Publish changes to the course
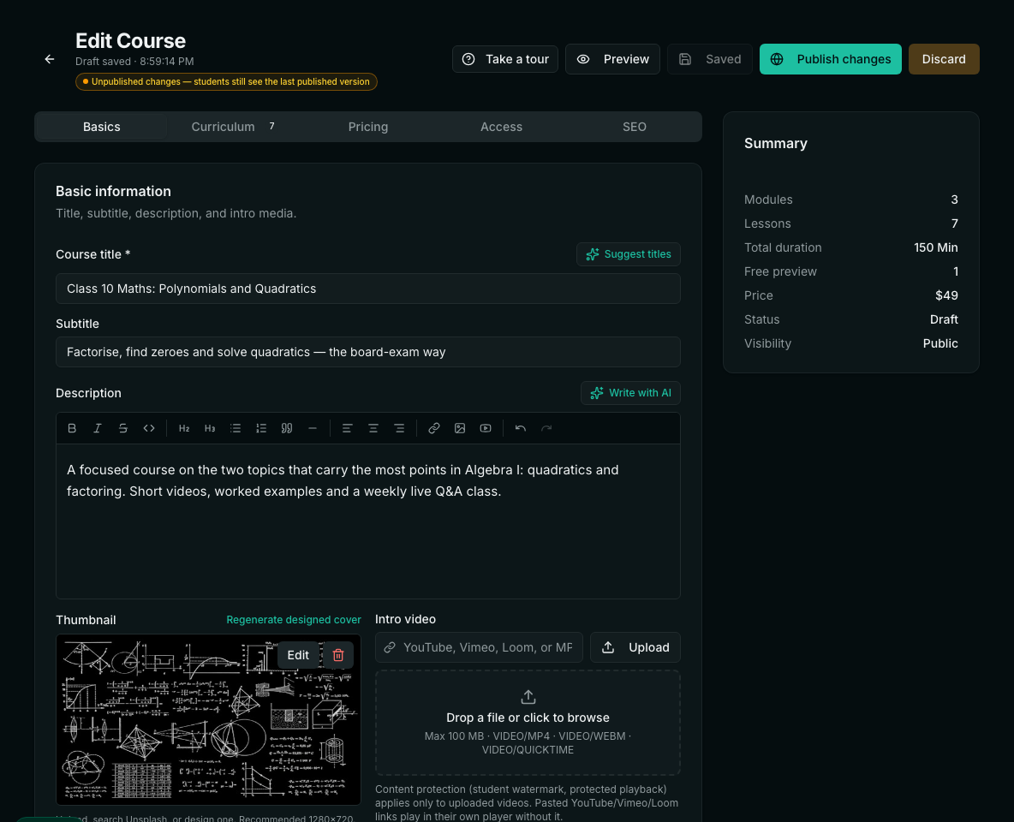 click(x=831, y=59)
